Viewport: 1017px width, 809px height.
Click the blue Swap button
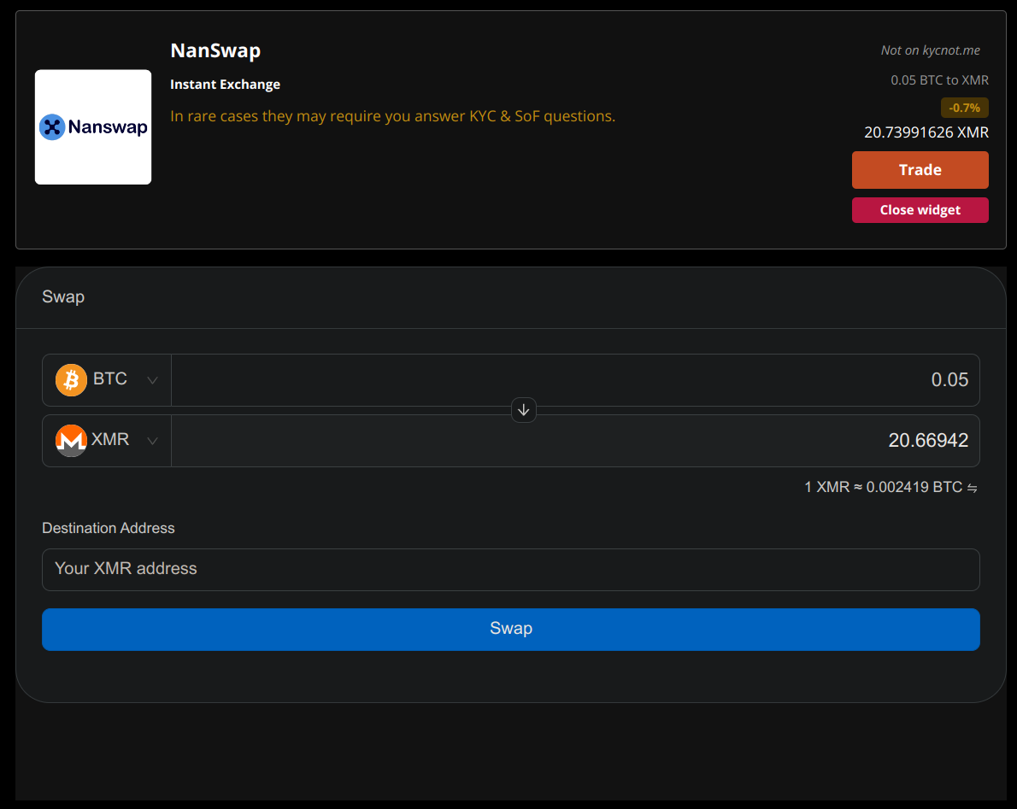[510, 630]
